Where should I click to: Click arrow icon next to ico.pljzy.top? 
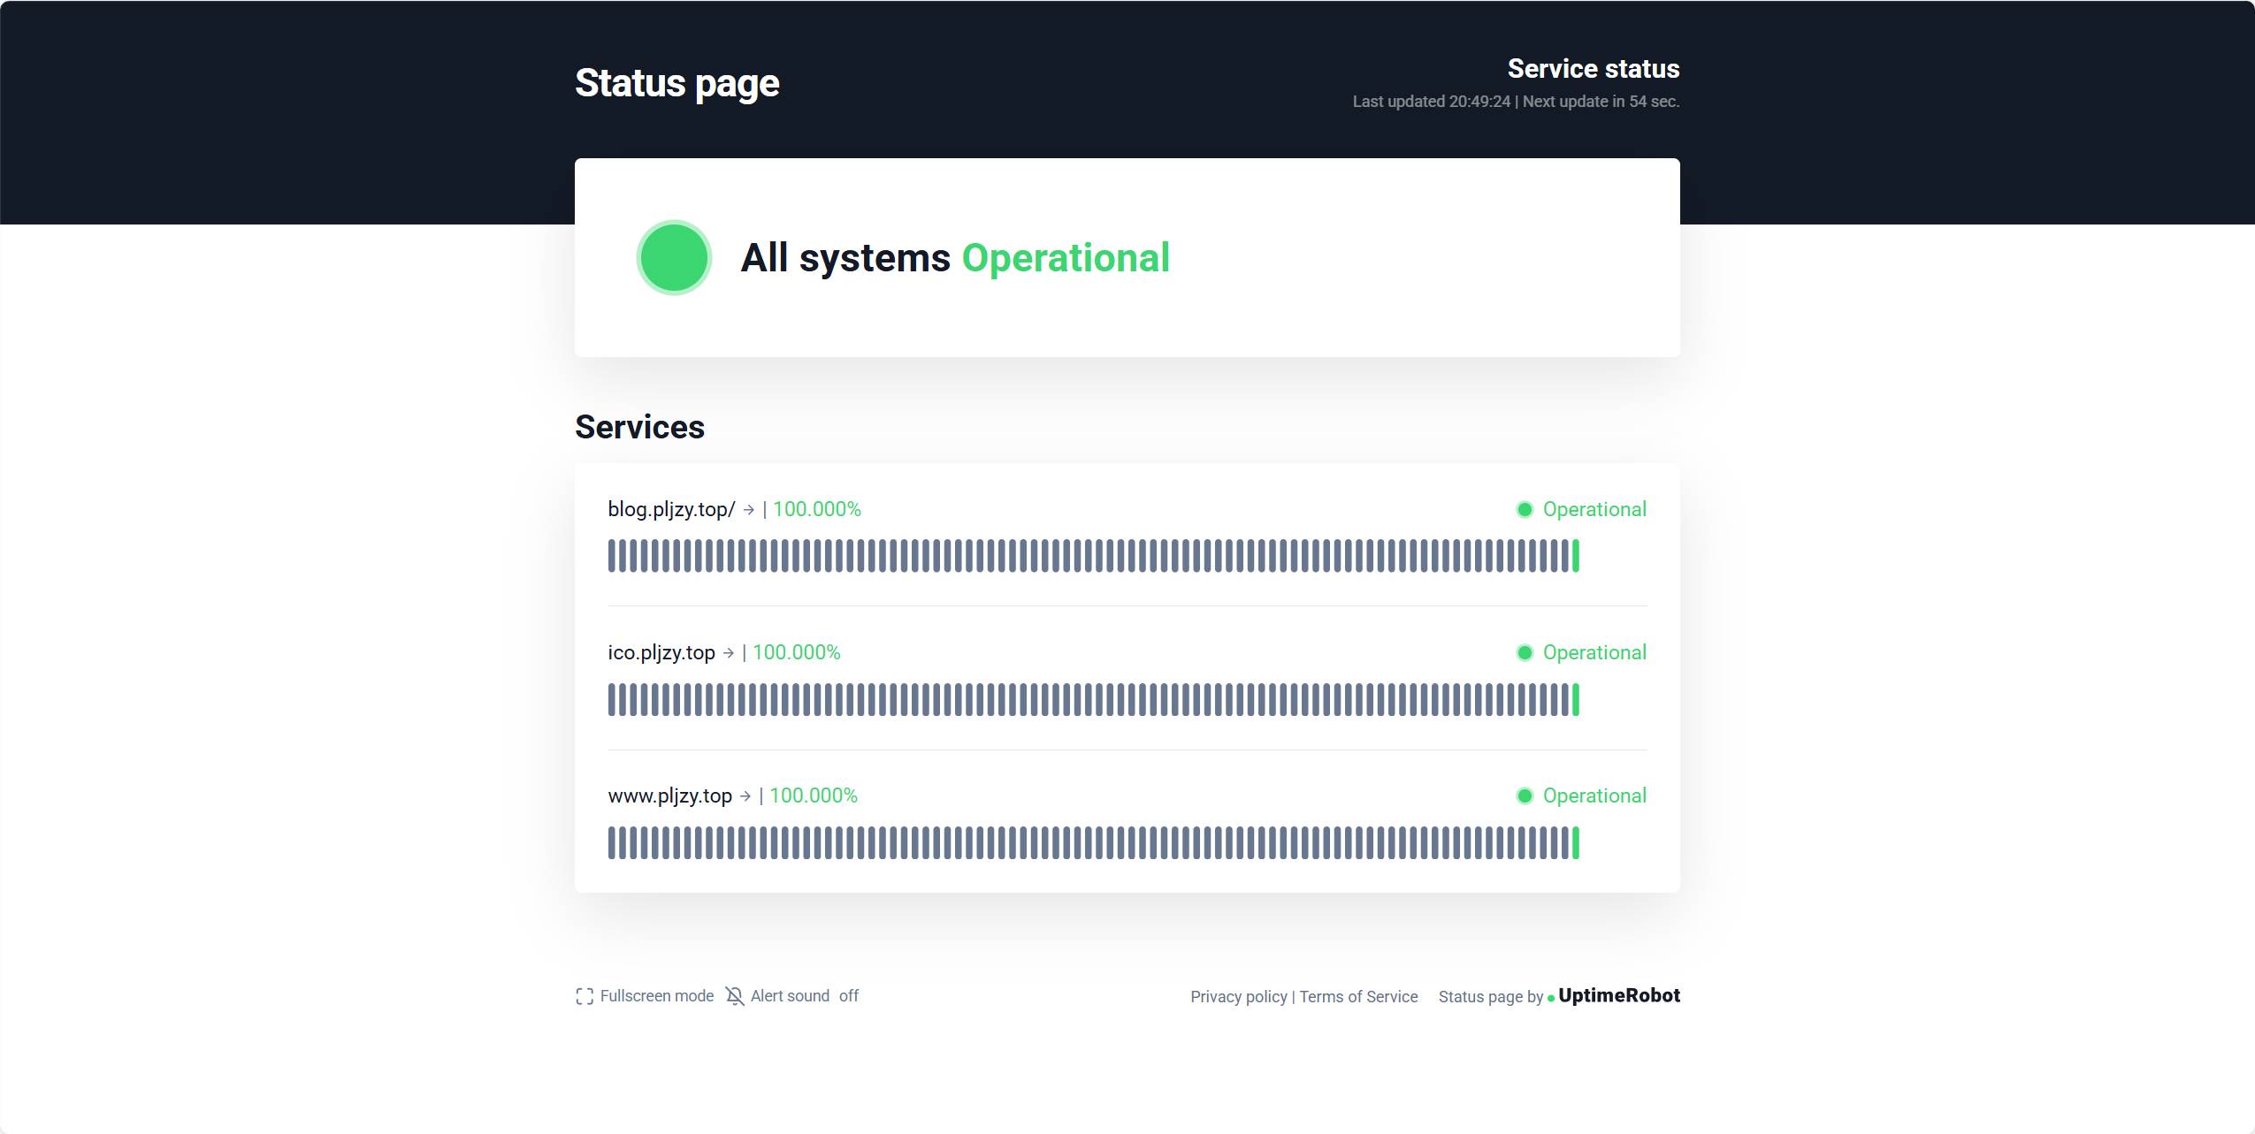click(x=728, y=653)
